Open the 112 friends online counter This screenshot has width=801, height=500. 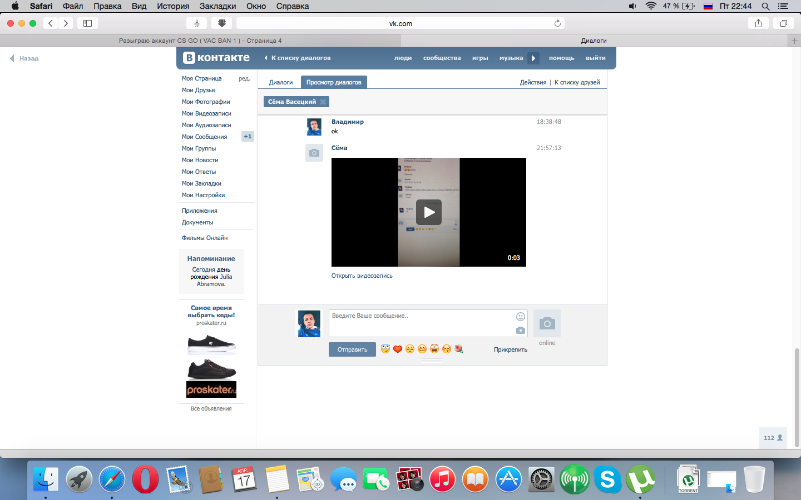click(773, 438)
